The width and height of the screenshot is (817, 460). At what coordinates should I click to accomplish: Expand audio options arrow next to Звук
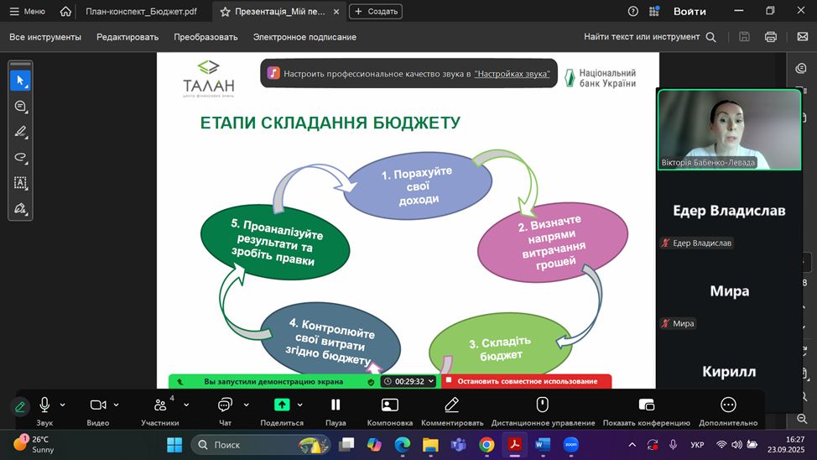[63, 405]
